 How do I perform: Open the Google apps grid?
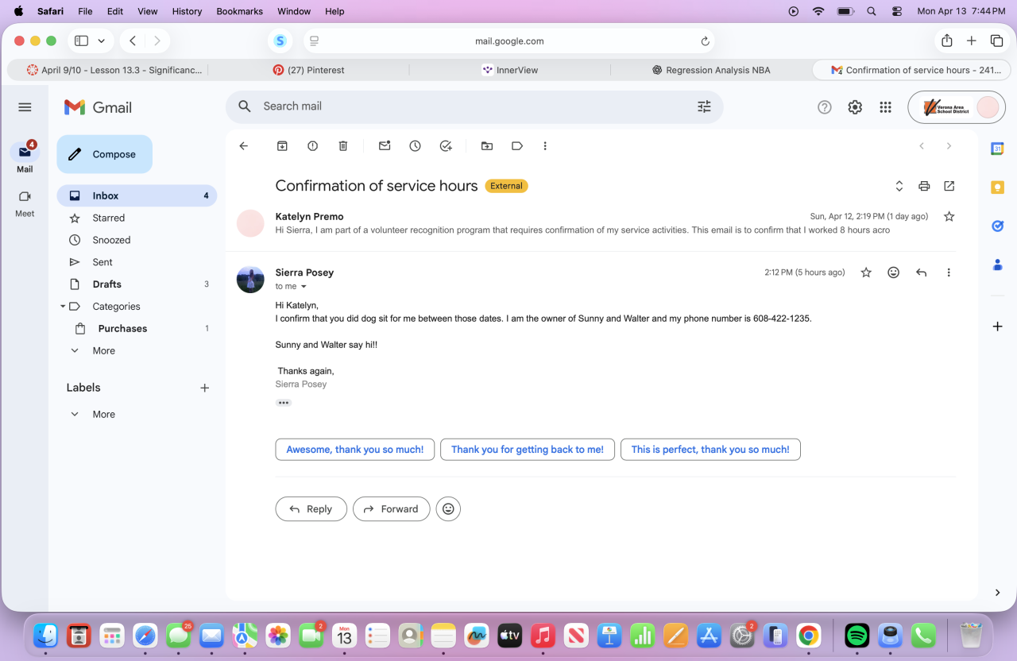tap(885, 107)
